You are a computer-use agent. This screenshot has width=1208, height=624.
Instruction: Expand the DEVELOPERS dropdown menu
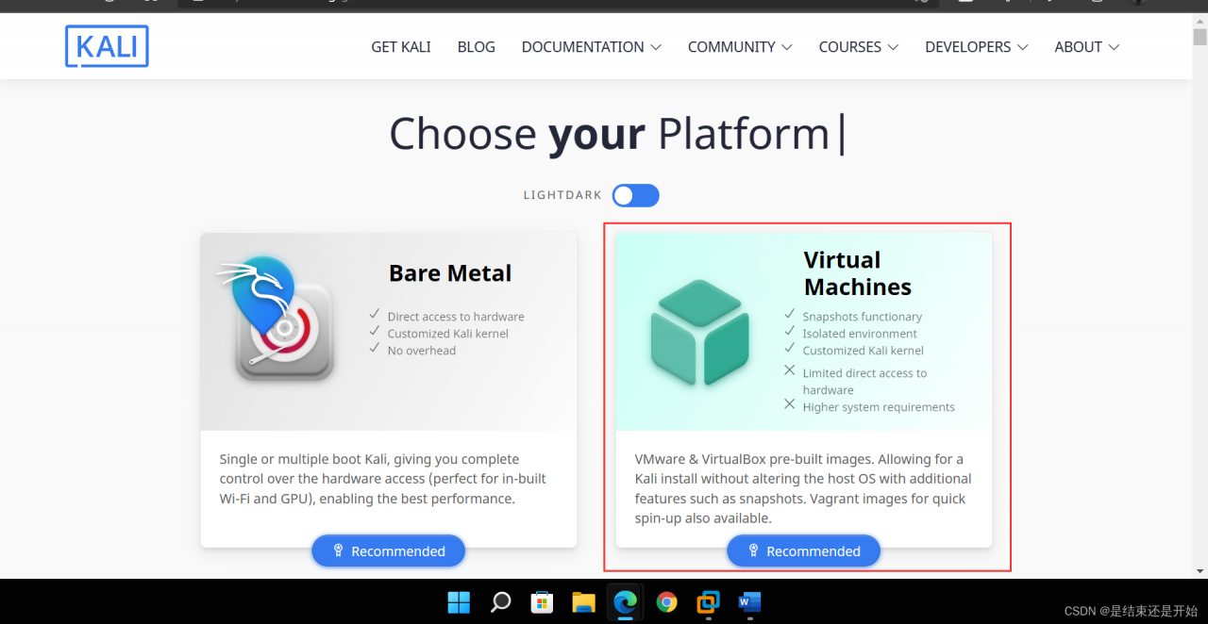(976, 47)
